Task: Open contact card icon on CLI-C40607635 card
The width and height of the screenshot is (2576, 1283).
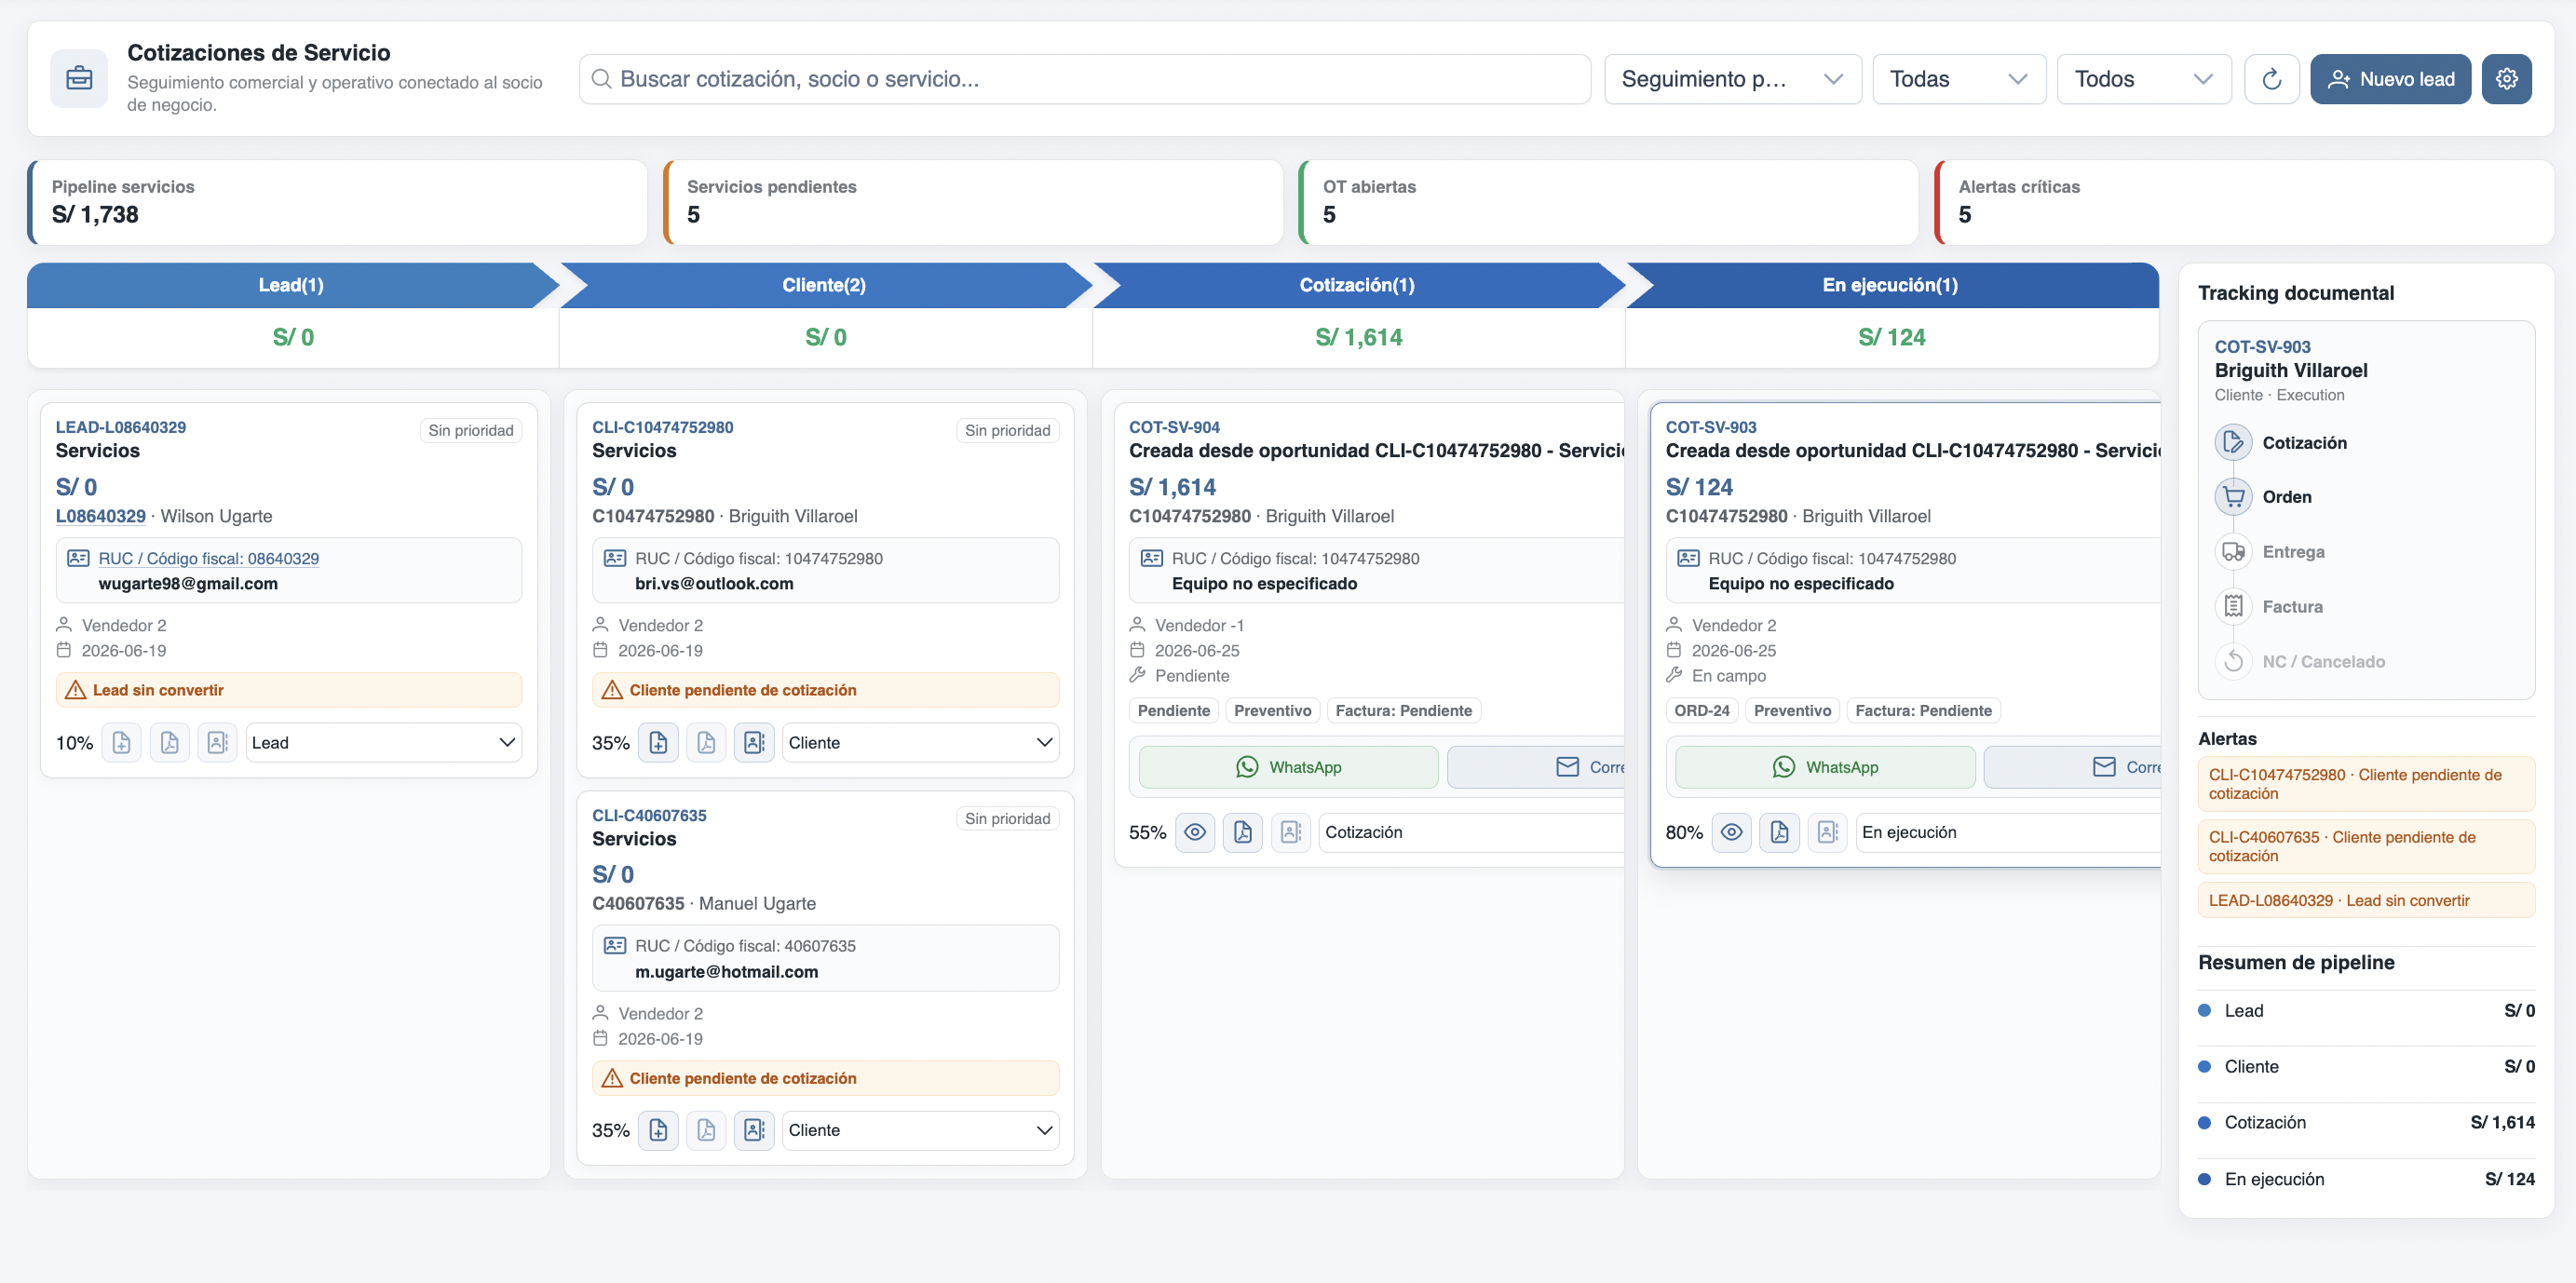Action: coord(754,1130)
